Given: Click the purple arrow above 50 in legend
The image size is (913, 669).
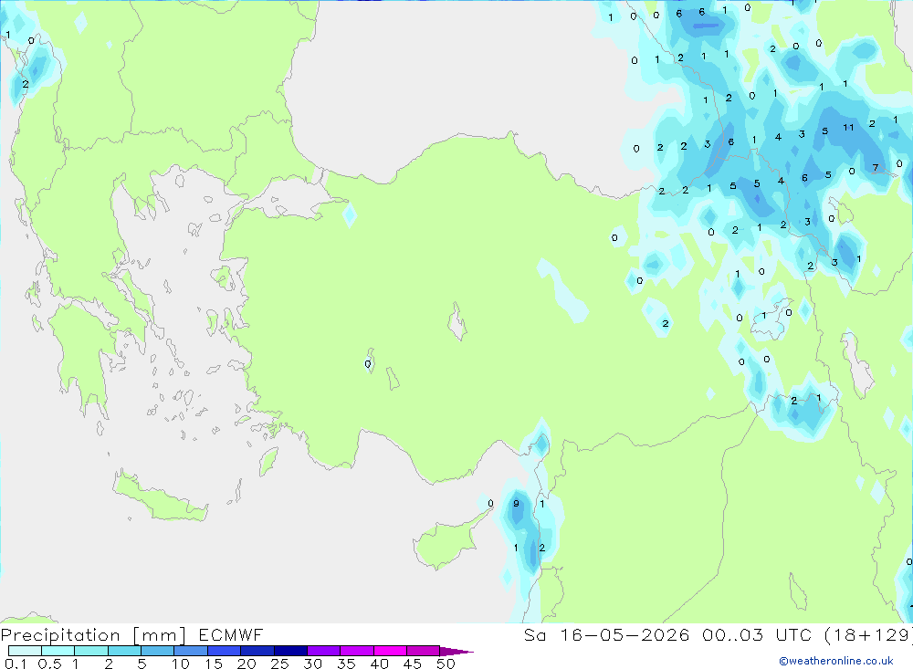Looking at the screenshot, I should pyautogui.click(x=456, y=651).
